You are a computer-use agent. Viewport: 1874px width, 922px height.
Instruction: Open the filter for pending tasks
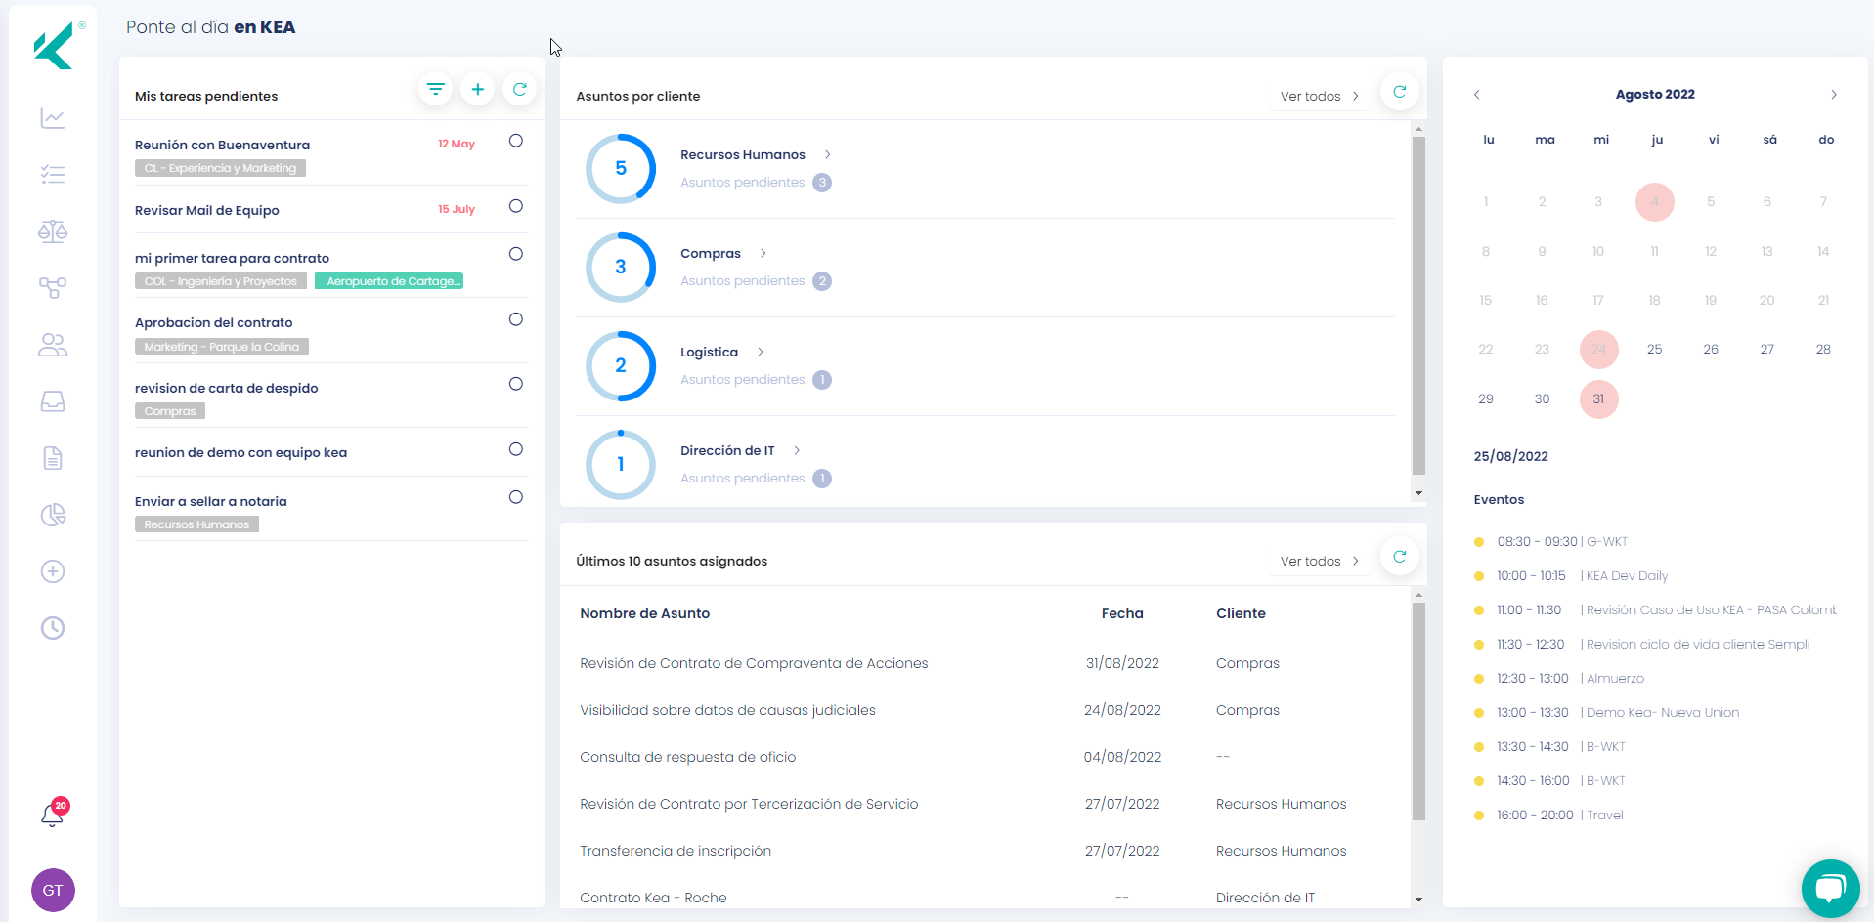click(x=435, y=88)
